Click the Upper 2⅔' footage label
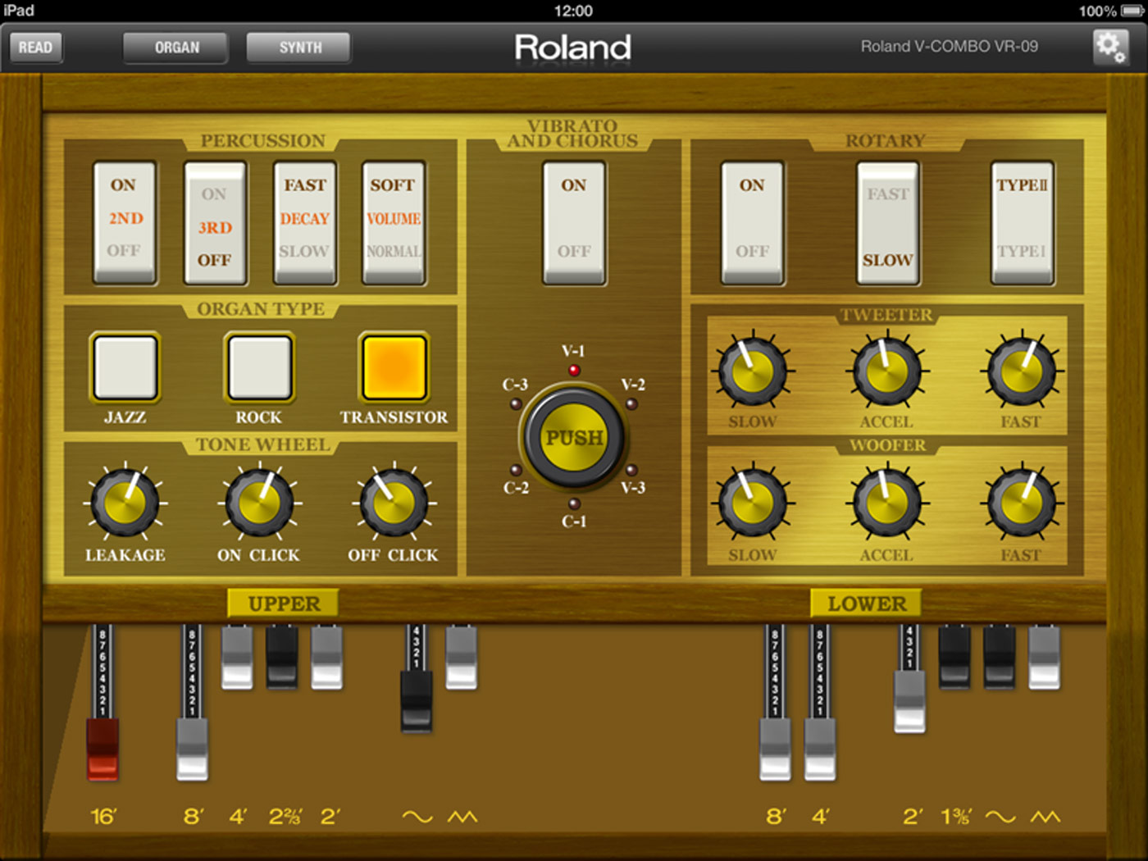This screenshot has height=861, width=1148. point(285,817)
